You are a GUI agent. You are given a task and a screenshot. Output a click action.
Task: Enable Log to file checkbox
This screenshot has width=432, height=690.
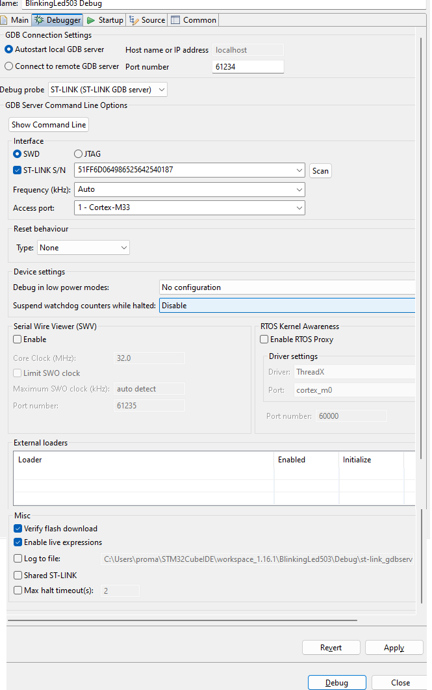click(x=18, y=559)
